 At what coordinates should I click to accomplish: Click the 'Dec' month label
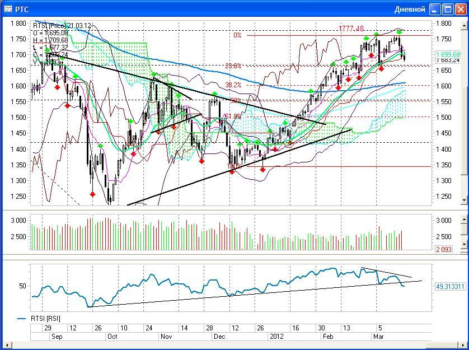(219, 337)
